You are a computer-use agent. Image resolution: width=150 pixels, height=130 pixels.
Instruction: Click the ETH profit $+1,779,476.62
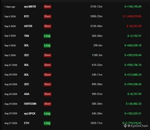pos(132,123)
